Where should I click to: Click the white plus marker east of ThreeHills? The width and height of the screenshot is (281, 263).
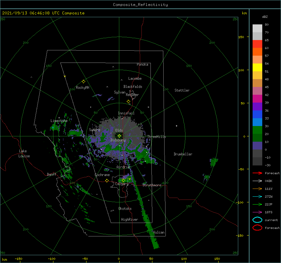point(176,126)
